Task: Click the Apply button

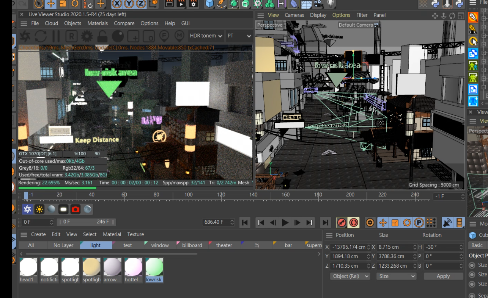Action: tap(443, 276)
